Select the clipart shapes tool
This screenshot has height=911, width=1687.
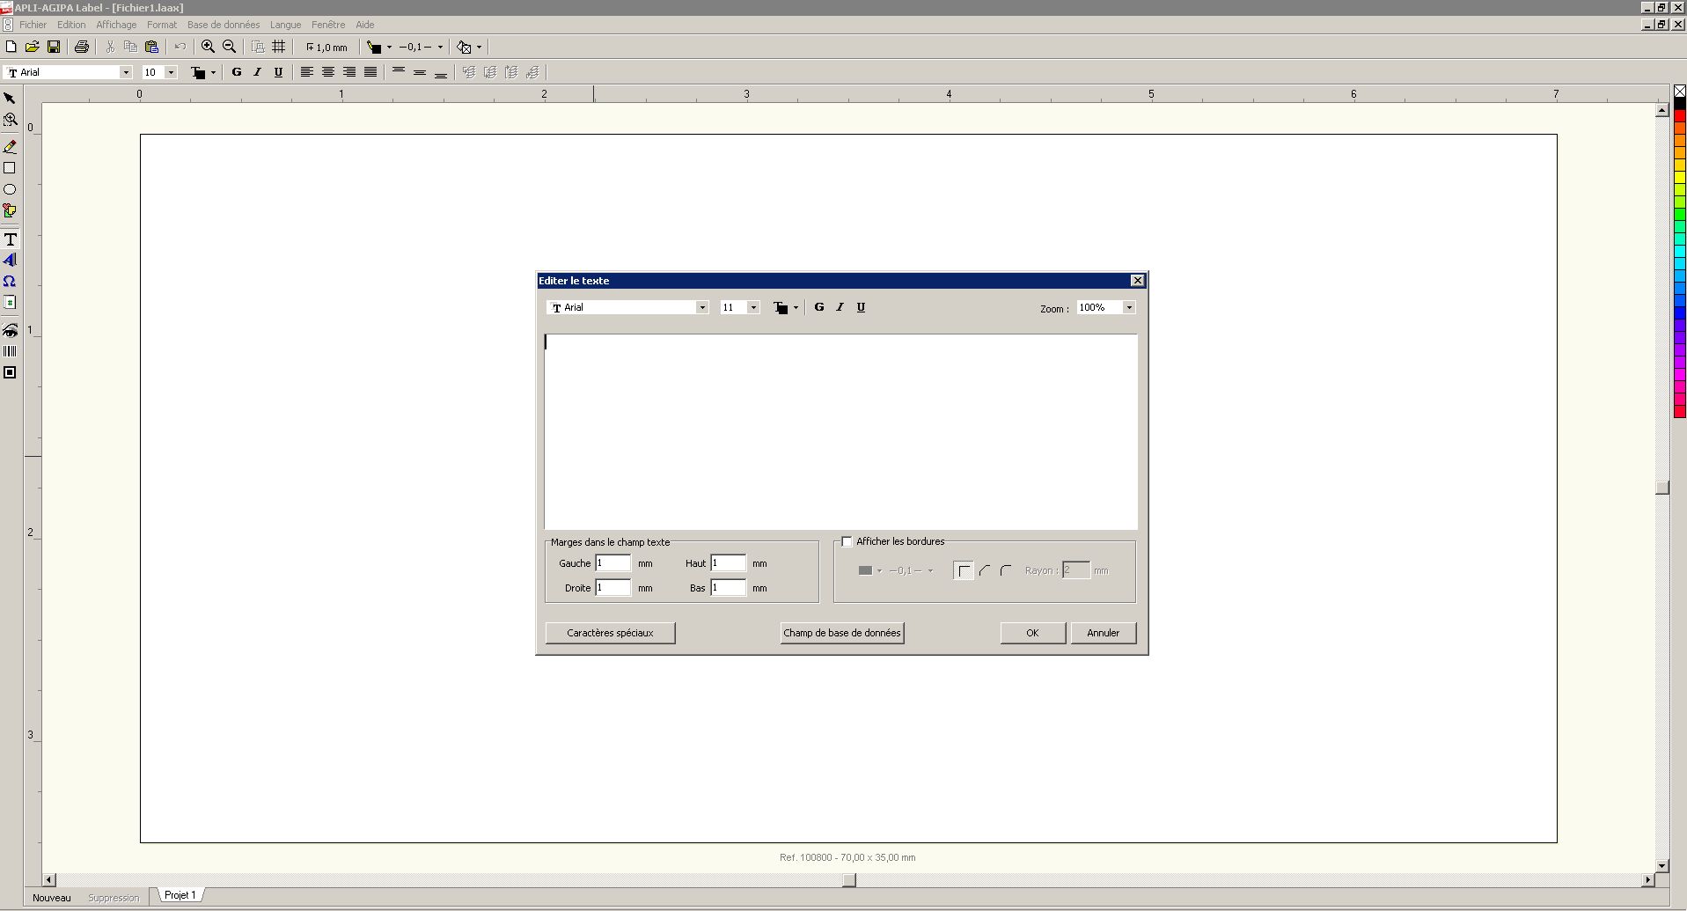pyautogui.click(x=10, y=210)
